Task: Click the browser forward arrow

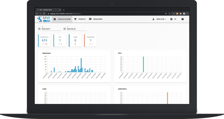Action: tap(40, 13)
